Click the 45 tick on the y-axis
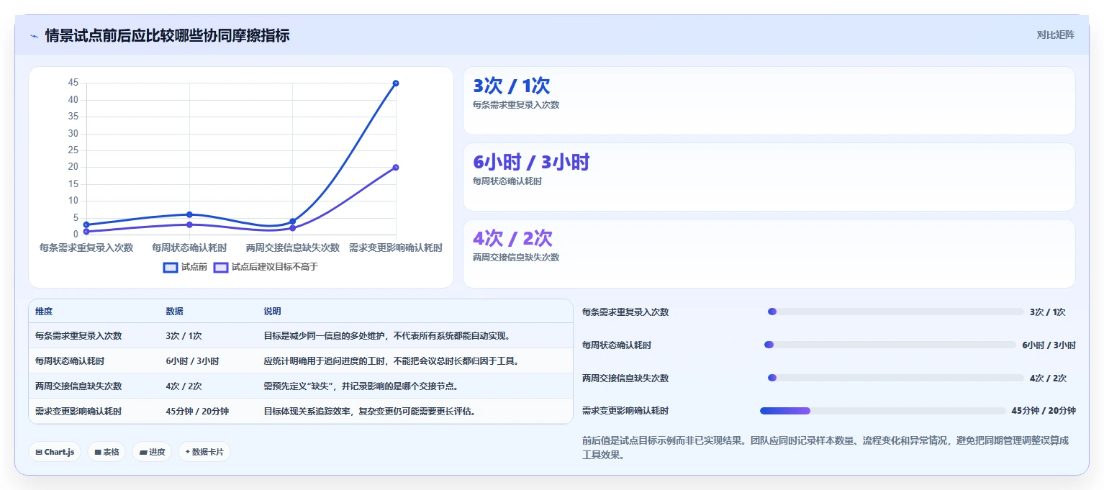 click(73, 83)
